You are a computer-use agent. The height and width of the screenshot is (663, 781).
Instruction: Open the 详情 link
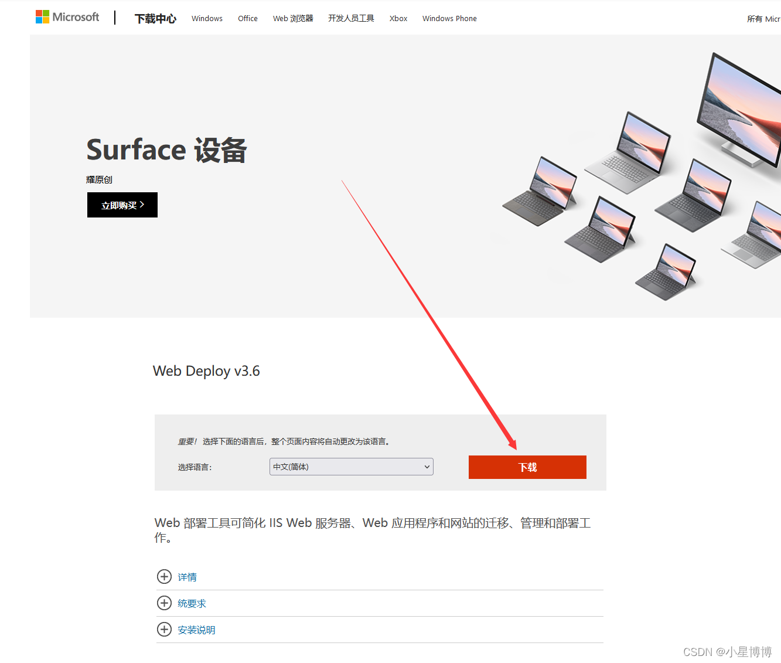(x=187, y=577)
